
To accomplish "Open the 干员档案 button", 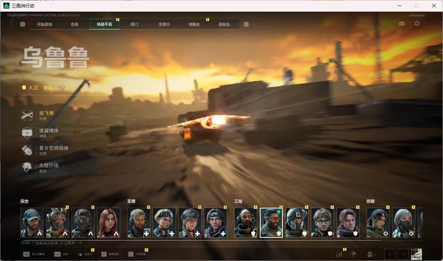I will pos(137,254).
